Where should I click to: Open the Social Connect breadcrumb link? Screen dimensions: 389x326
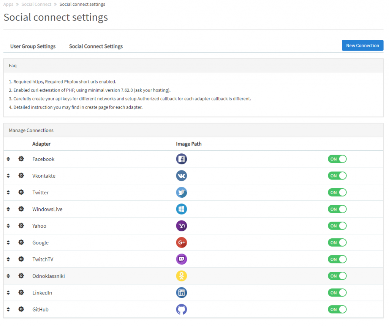click(x=36, y=4)
